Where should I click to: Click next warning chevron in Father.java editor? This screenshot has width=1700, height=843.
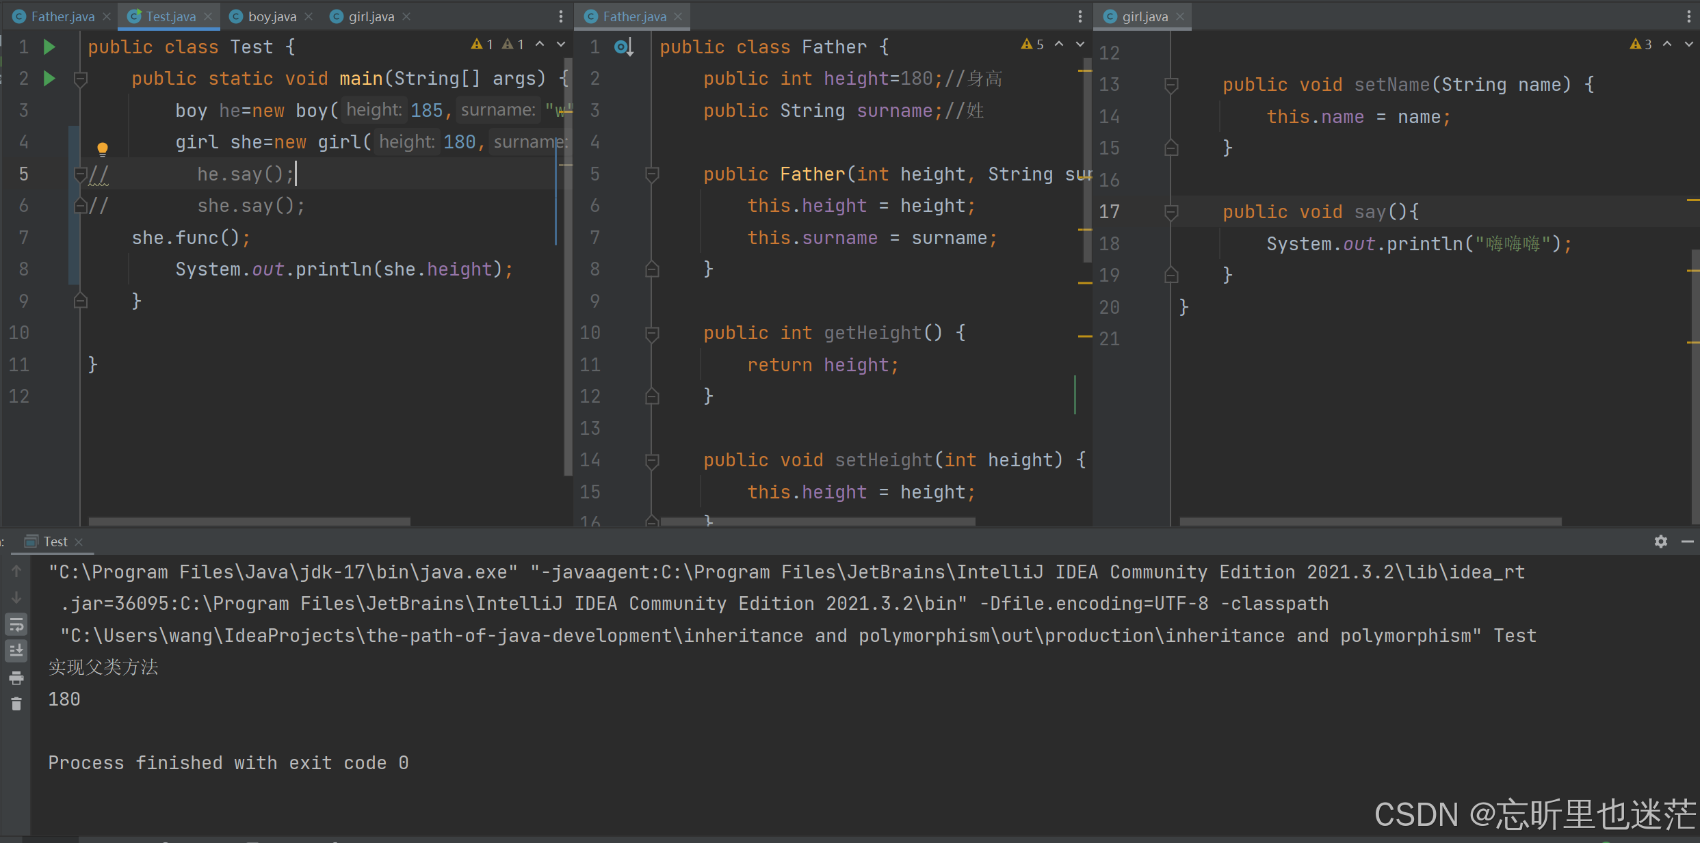(1080, 44)
